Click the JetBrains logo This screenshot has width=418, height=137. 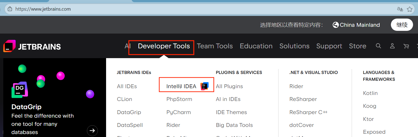[x=32, y=46]
